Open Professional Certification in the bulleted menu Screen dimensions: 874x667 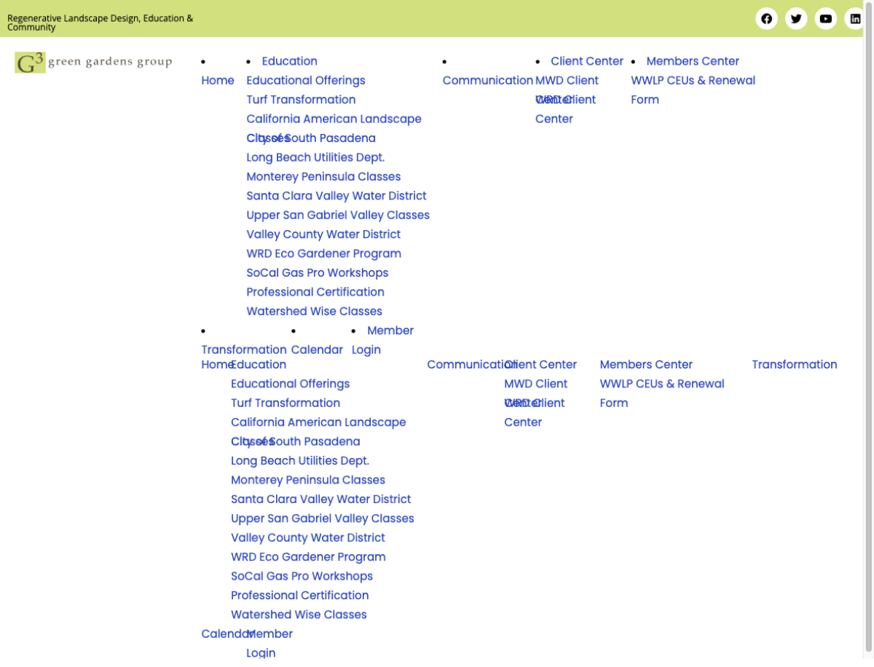[x=315, y=292]
